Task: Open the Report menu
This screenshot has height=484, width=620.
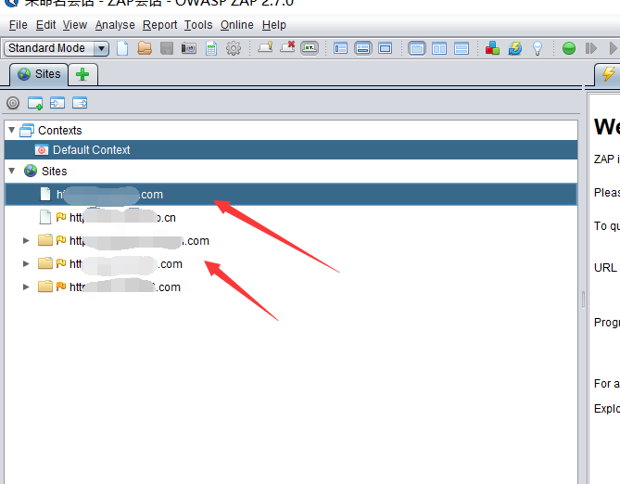Action: pos(159,25)
